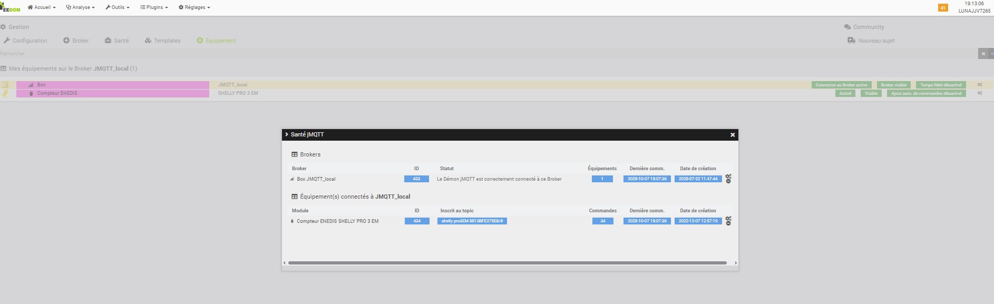The width and height of the screenshot is (994, 304).
Task: Click the green Équipement plus icon
Action: point(200,41)
